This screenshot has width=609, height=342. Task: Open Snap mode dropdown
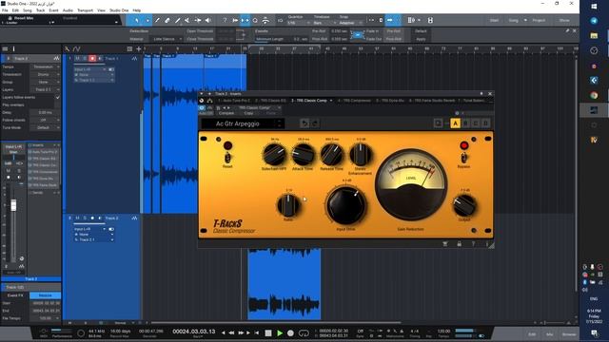(351, 23)
